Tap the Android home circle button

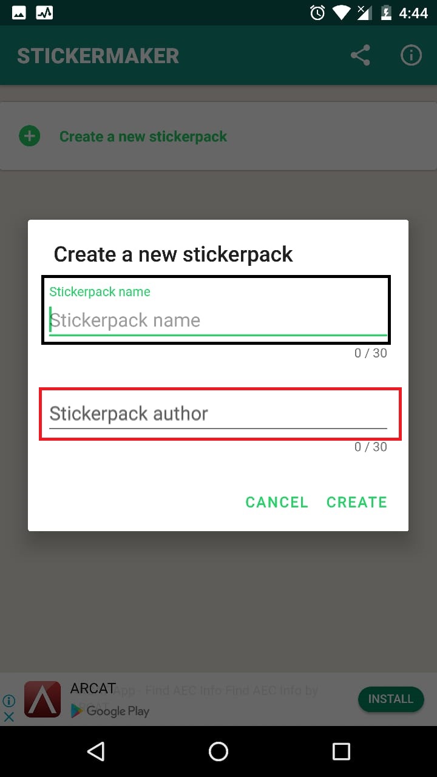point(218,752)
